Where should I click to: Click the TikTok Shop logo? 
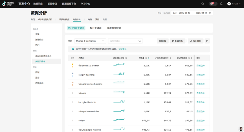[8, 4]
